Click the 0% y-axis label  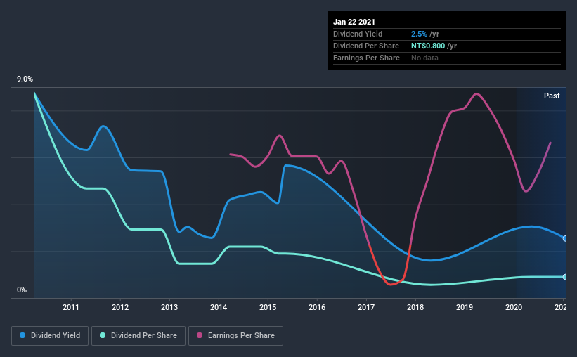pyautogui.click(x=22, y=290)
